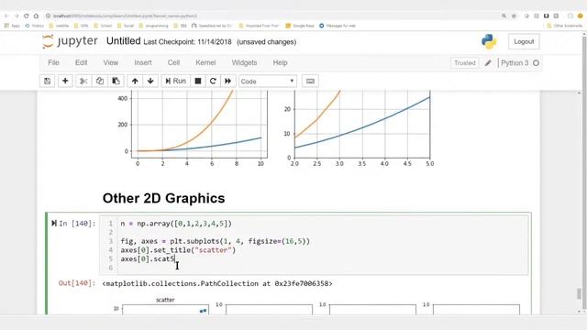Restart the kernel icon
Image resolution: width=587 pixels, height=330 pixels.
coord(213,82)
